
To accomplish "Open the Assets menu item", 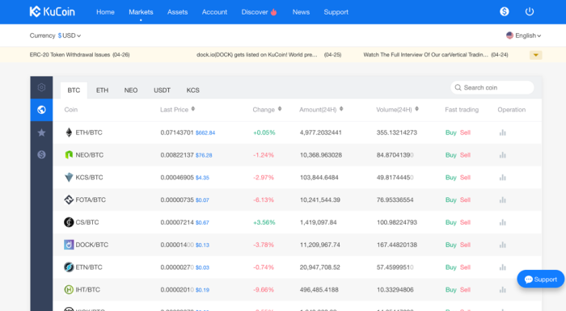I will 177,12.
